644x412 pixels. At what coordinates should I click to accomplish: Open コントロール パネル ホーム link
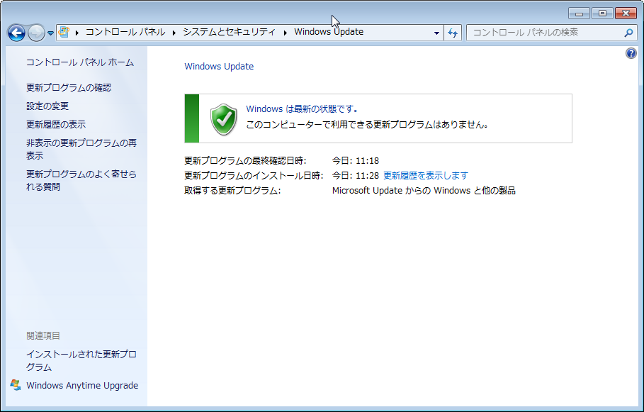pos(80,62)
